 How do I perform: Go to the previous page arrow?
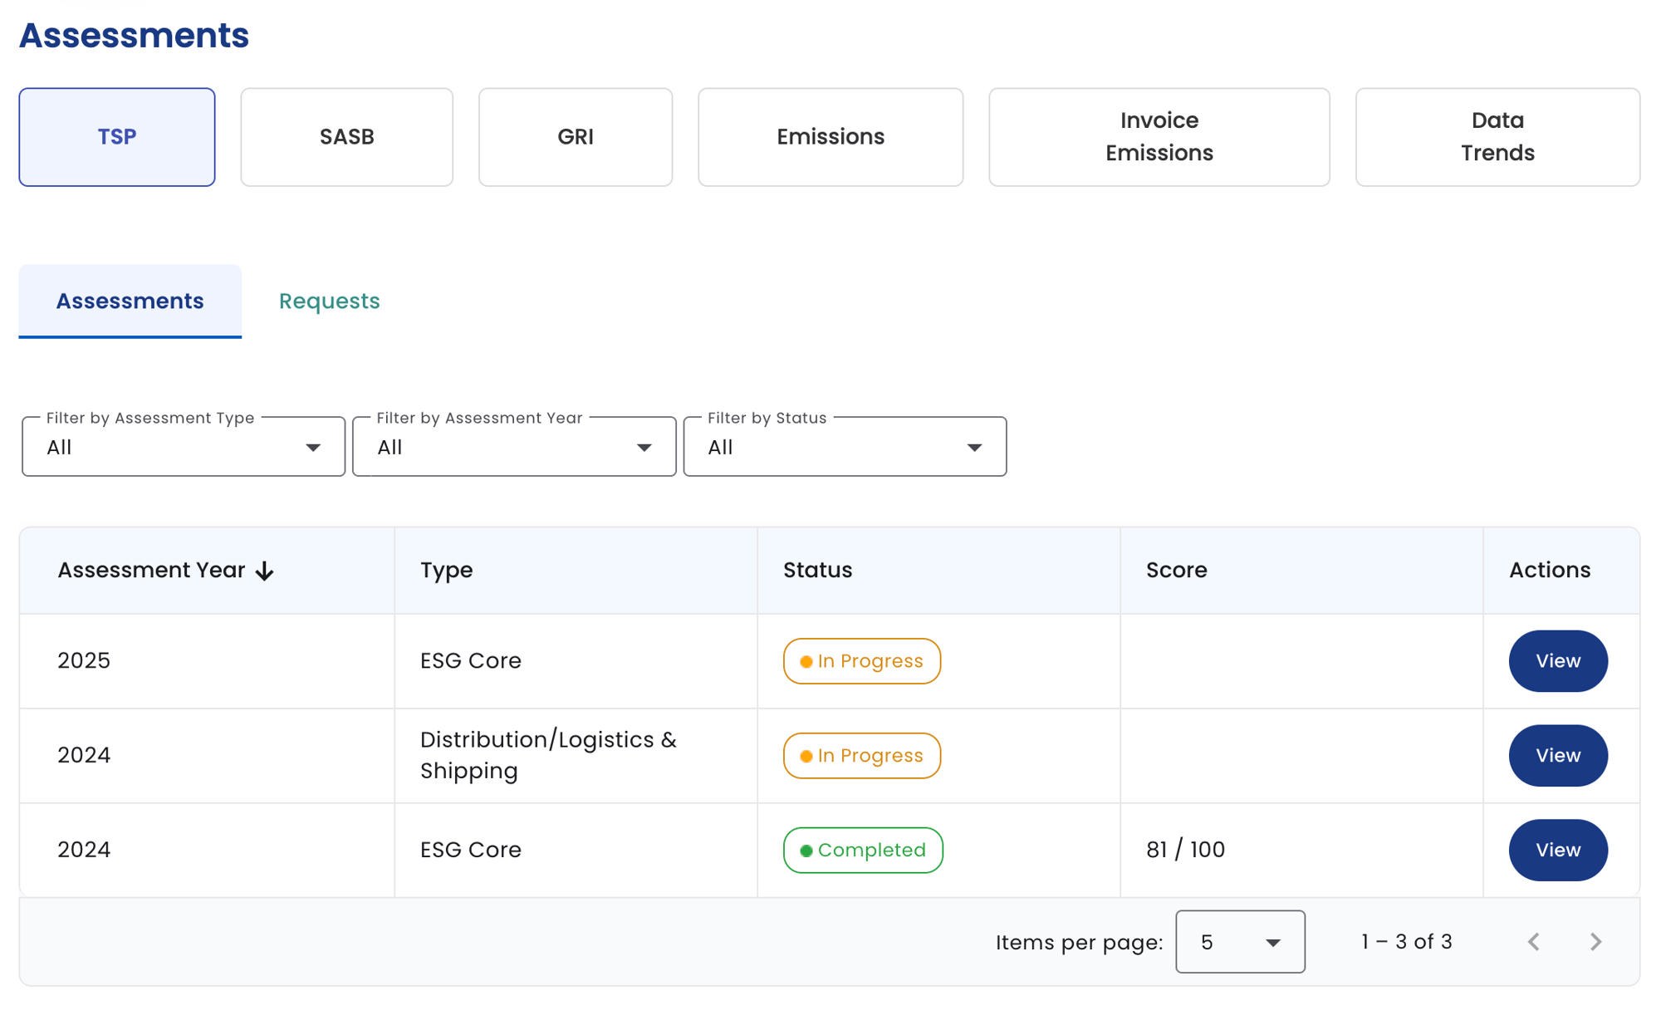click(1534, 942)
